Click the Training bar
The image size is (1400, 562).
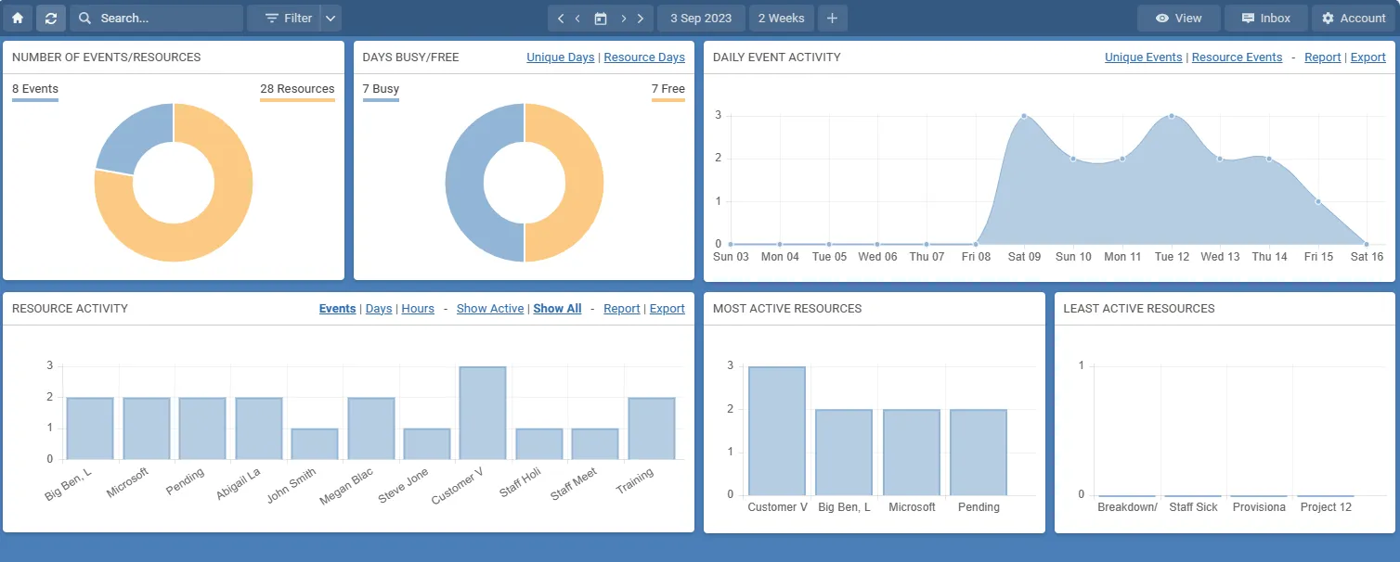(x=651, y=428)
